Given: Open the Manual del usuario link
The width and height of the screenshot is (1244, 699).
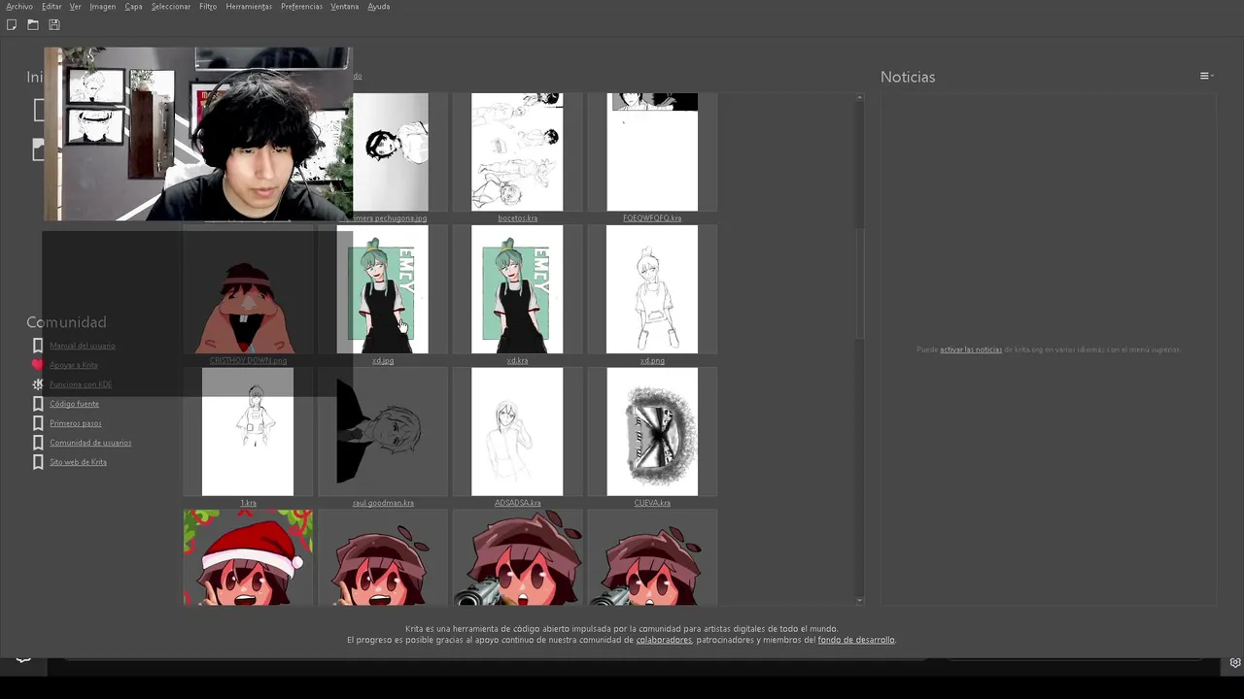Looking at the screenshot, I should (x=83, y=346).
